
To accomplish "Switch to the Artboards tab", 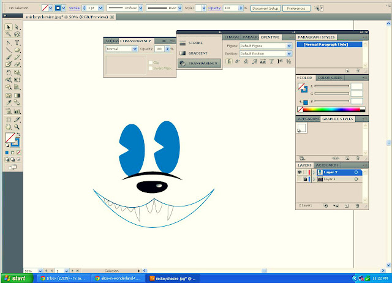I will [x=326, y=165].
